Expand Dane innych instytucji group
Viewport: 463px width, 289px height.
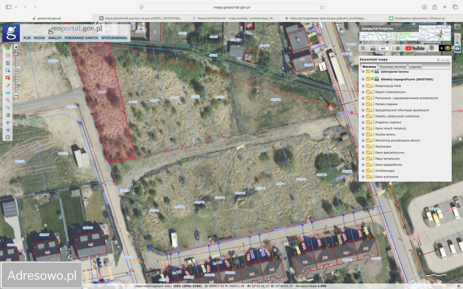click(363, 128)
